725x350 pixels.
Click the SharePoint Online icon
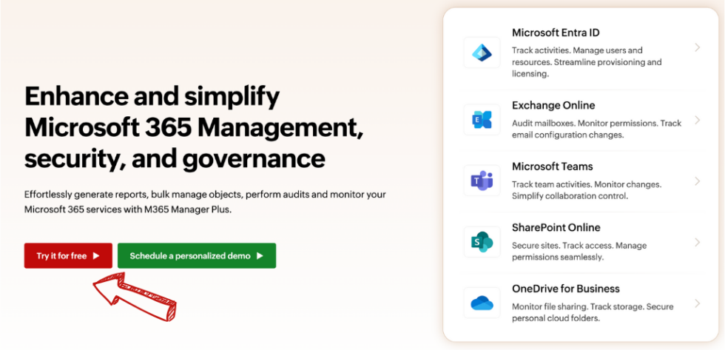coord(482,242)
